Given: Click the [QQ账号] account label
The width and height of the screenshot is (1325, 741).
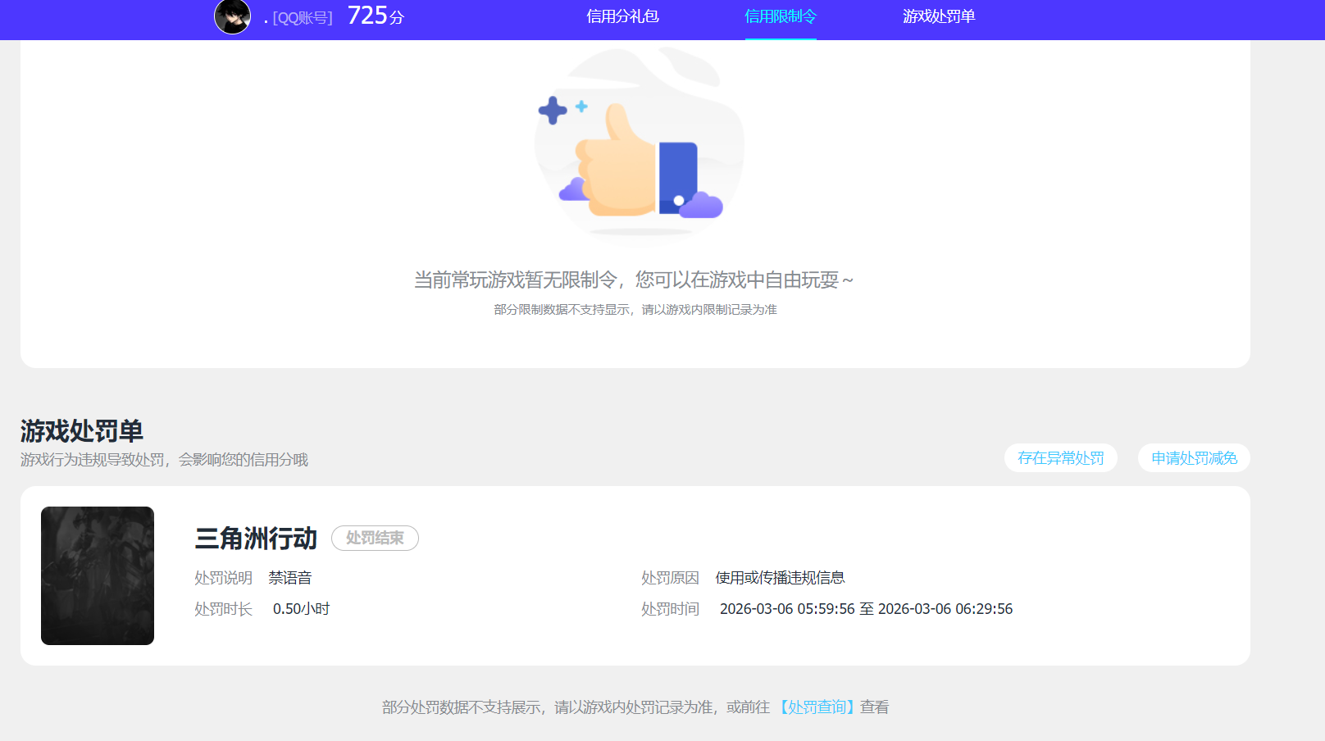Looking at the screenshot, I should click(x=303, y=18).
